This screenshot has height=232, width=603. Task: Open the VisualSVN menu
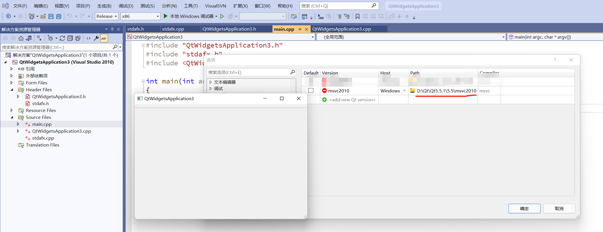(x=216, y=6)
